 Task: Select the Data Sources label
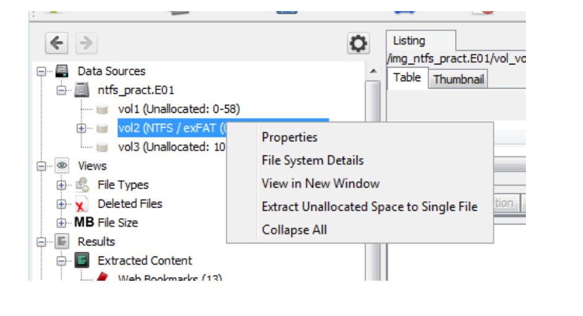[x=111, y=71]
